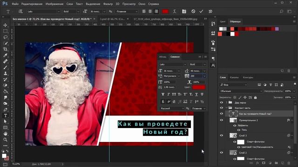This screenshot has height=167, width=298.
Task: Select the Path Selection arrow tool
Action: [5, 122]
